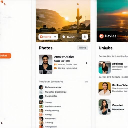This screenshot has width=128, height=128.
Task: Click the orange circle icon next to Bevies
Action: point(101,36)
